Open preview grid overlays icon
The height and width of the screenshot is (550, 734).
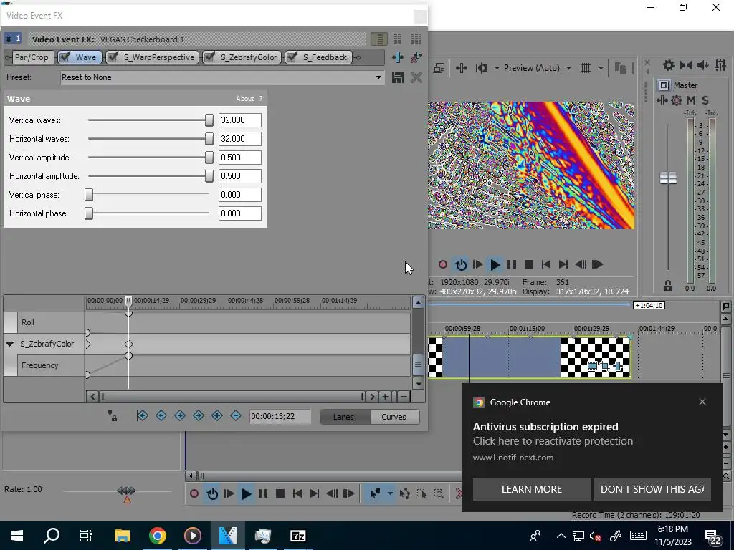(x=586, y=68)
